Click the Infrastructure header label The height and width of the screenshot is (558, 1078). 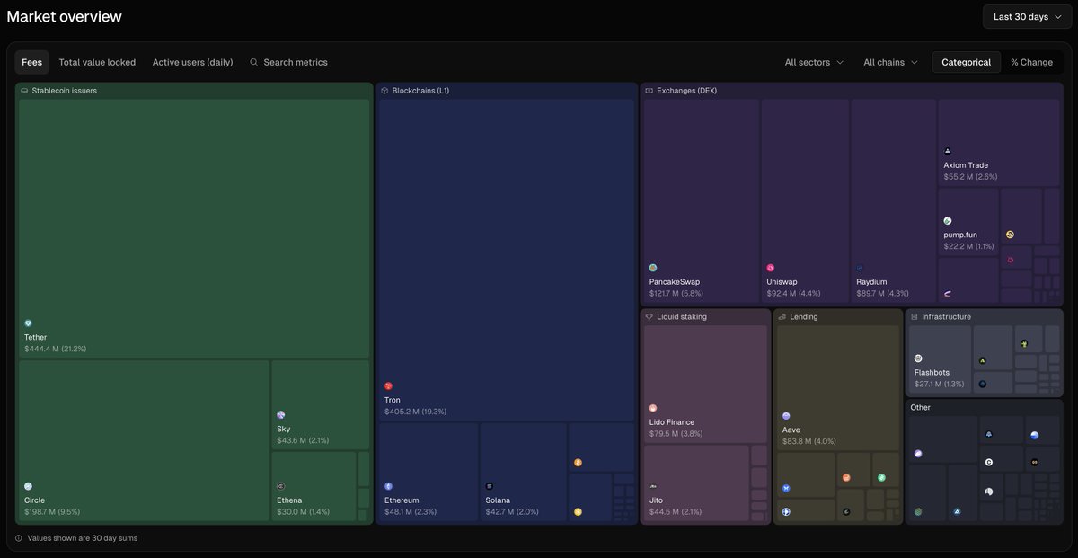pyautogui.click(x=946, y=317)
